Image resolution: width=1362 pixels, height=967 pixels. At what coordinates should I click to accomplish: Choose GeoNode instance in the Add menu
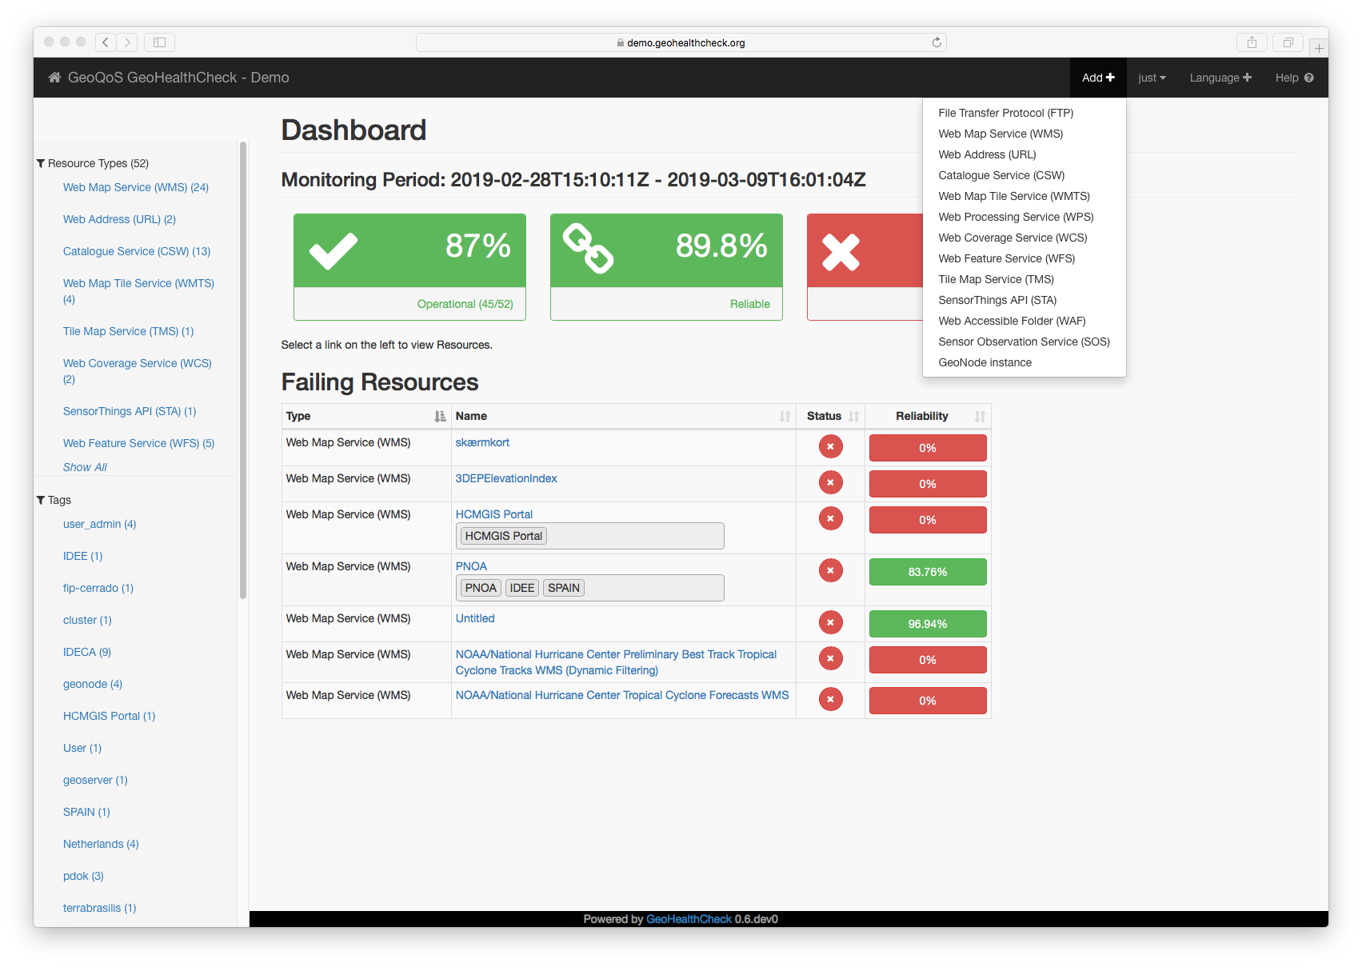point(985,362)
